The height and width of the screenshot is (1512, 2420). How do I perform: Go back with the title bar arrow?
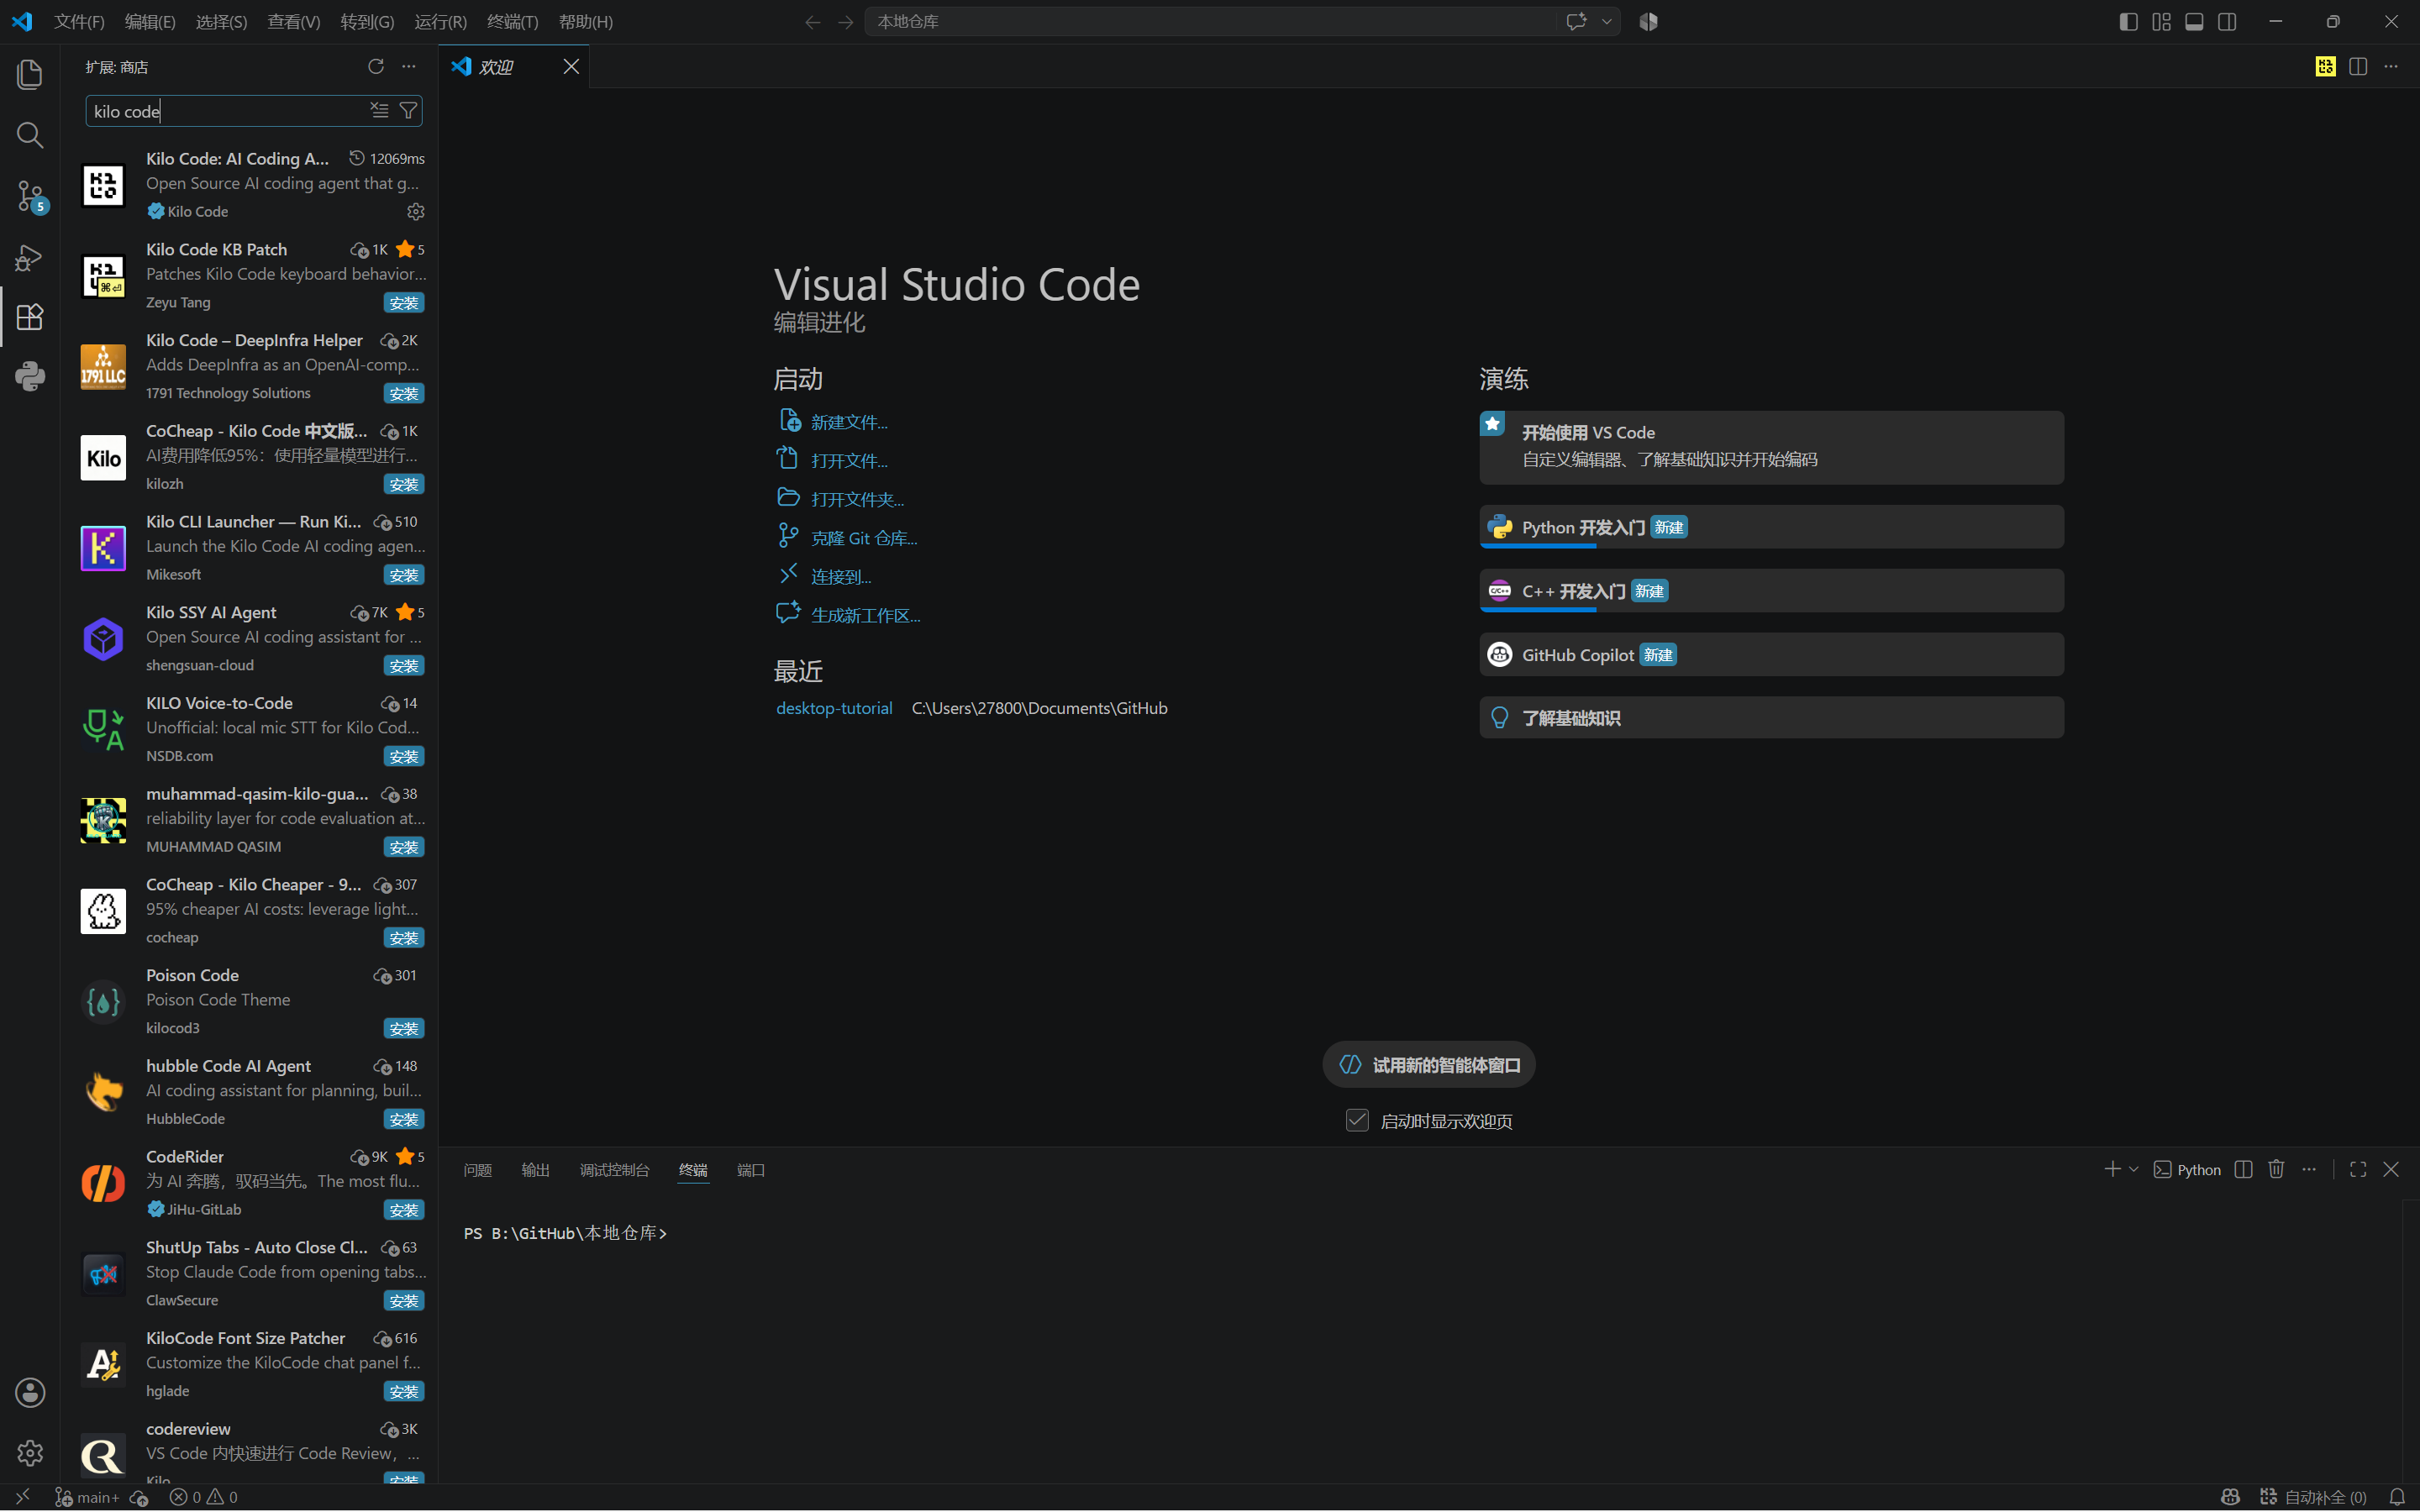pyautogui.click(x=813, y=22)
